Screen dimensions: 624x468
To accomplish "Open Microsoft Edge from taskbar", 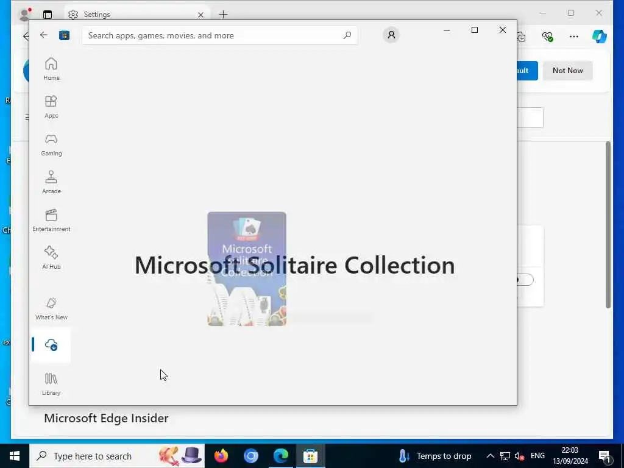I will click(280, 456).
